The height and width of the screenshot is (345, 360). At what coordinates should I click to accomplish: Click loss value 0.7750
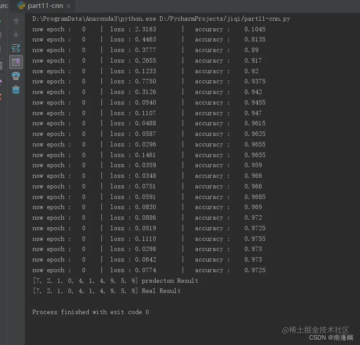146,81
